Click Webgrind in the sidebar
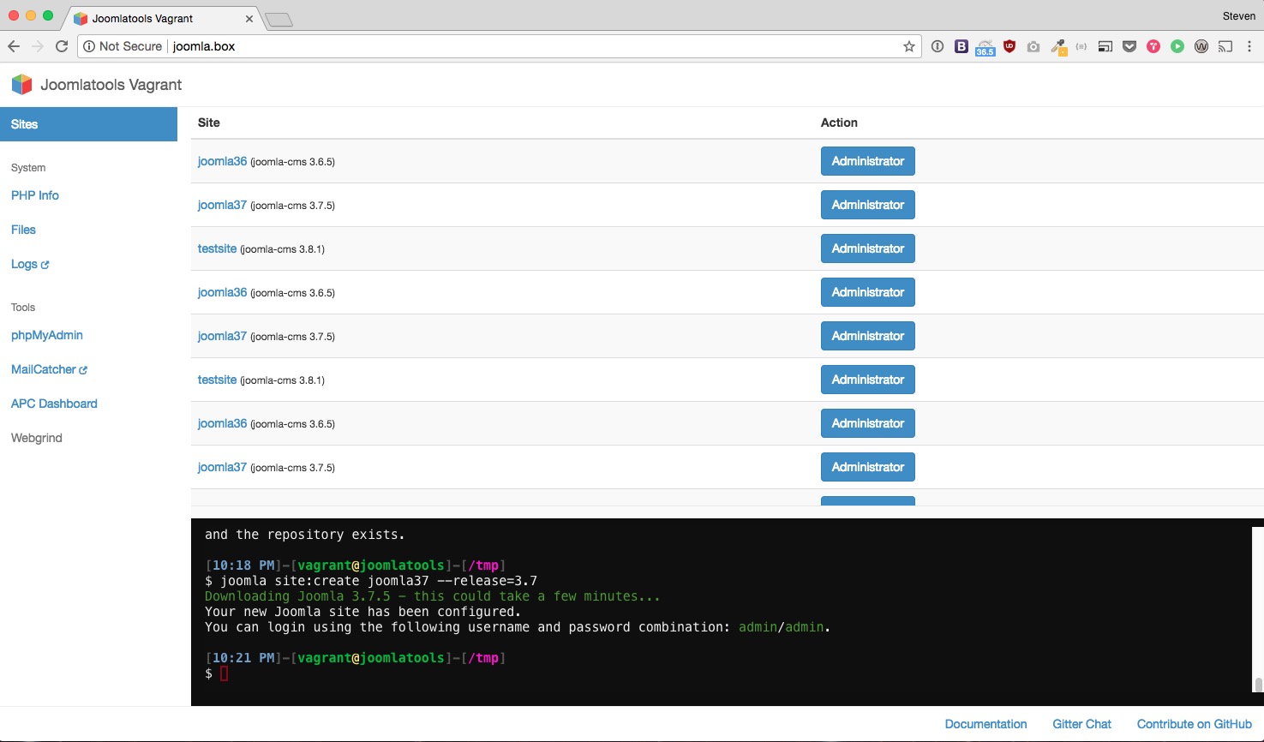Screen dimensions: 1264x742 pos(37,438)
